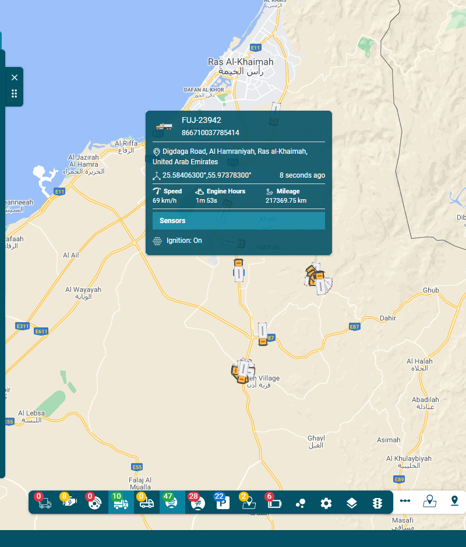Click the dump truck icon in the info card

pyautogui.click(x=164, y=126)
